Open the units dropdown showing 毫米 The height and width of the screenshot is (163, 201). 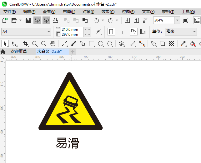click(181, 32)
